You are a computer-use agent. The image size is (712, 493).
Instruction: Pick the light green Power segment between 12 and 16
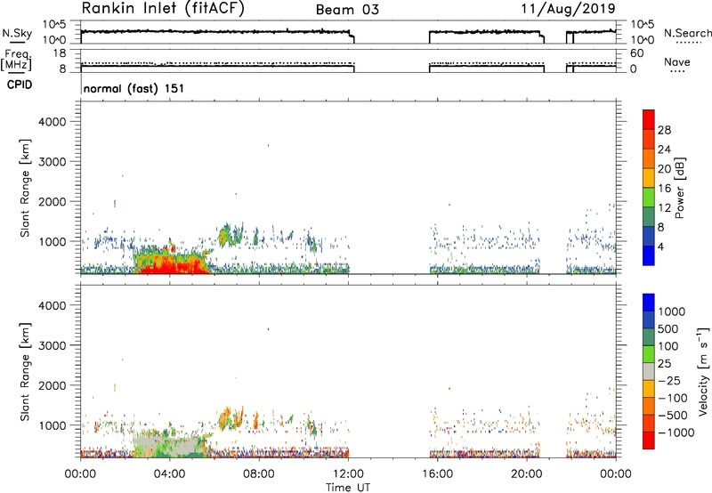(x=649, y=198)
